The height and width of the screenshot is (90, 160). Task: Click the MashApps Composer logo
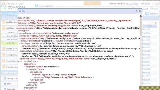point(13,5)
